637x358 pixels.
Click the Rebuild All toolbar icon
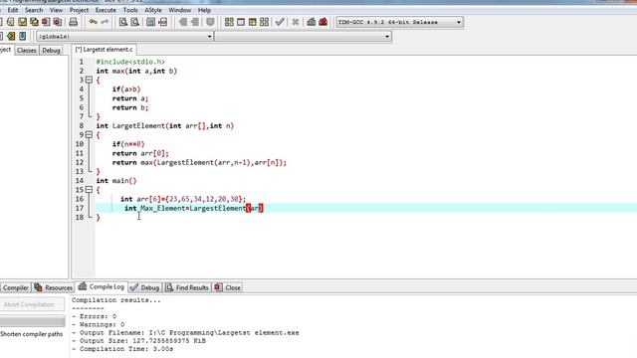click(x=264, y=22)
